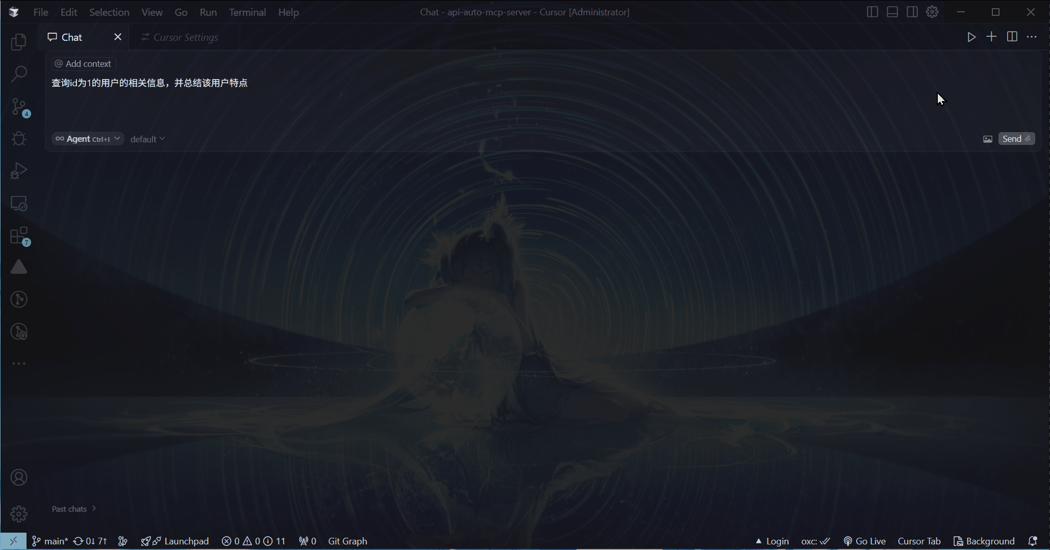The width and height of the screenshot is (1050, 550).
Task: Open the Run menu
Action: [208, 12]
